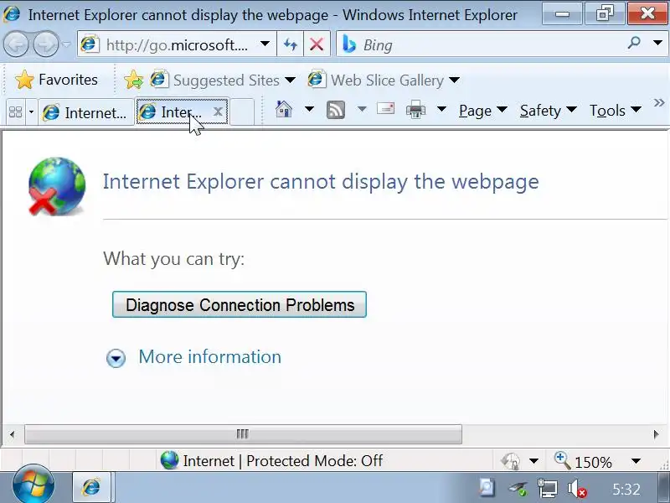Click the More information link text
The width and height of the screenshot is (670, 503).
pos(210,357)
